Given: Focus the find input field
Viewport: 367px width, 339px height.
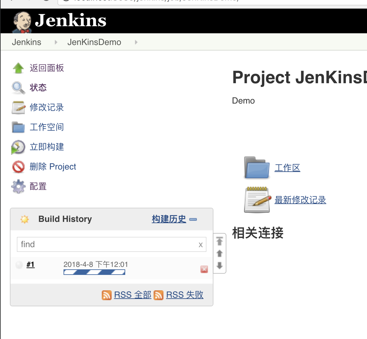Looking at the screenshot, I should tap(111, 244).
